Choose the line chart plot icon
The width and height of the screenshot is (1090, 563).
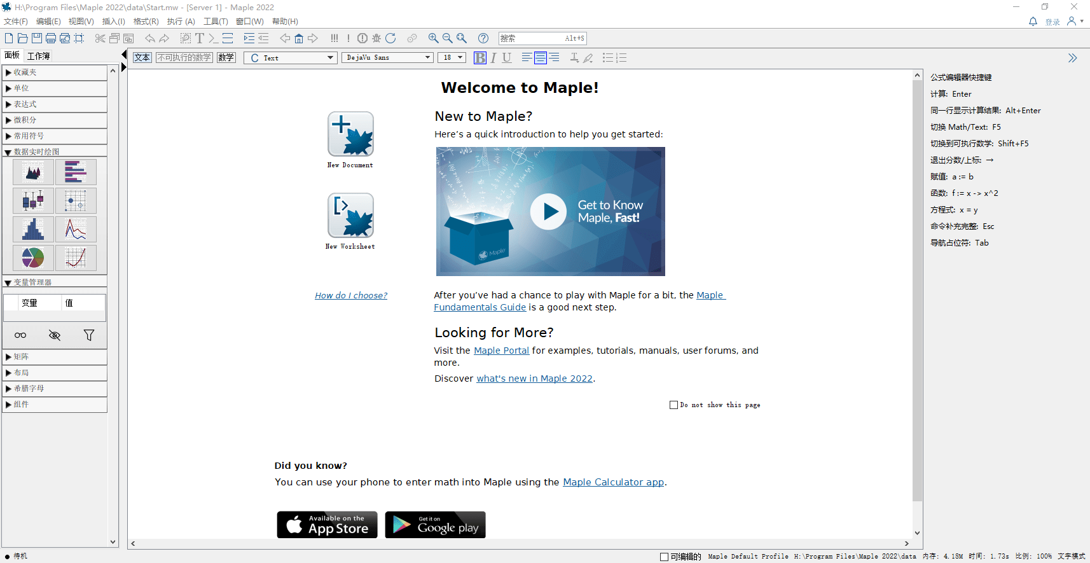[76, 229]
